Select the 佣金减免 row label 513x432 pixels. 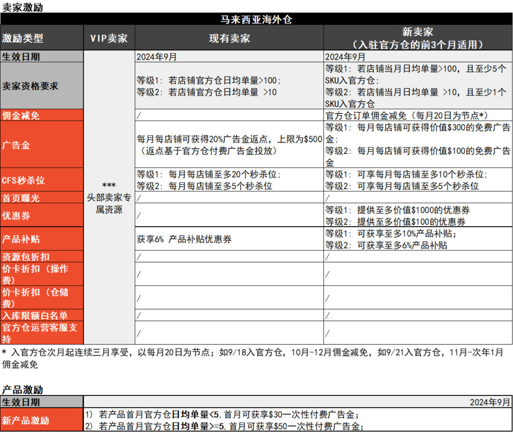[20, 115]
